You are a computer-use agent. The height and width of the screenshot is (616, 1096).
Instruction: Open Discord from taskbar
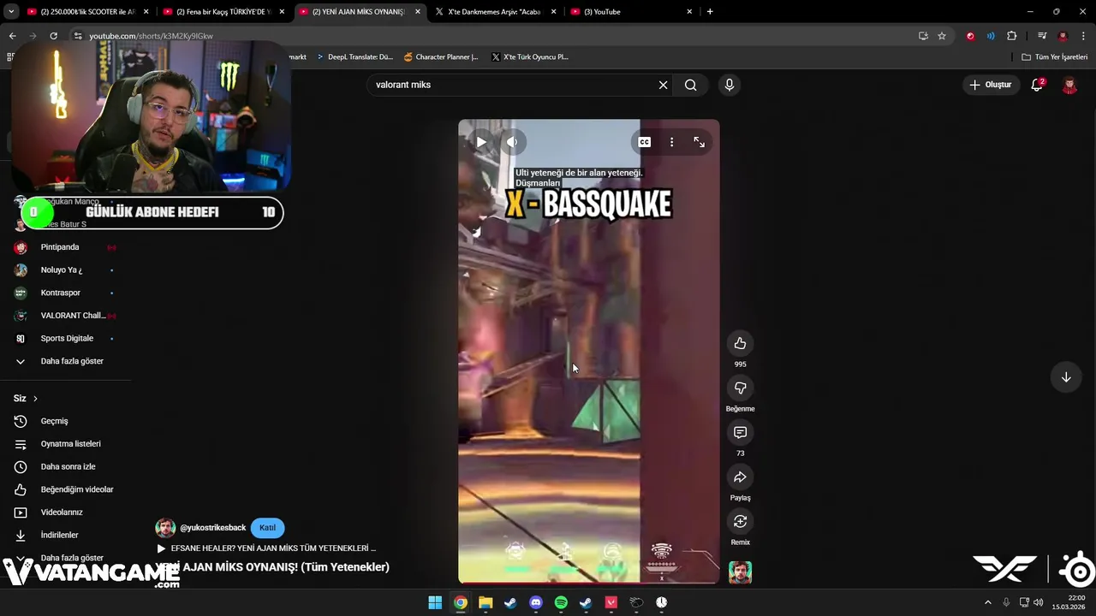tap(536, 602)
